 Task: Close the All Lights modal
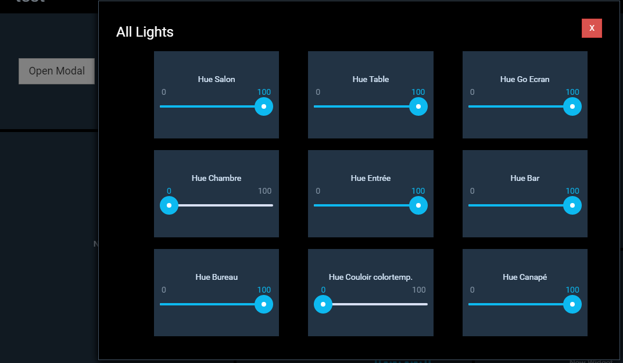point(592,28)
